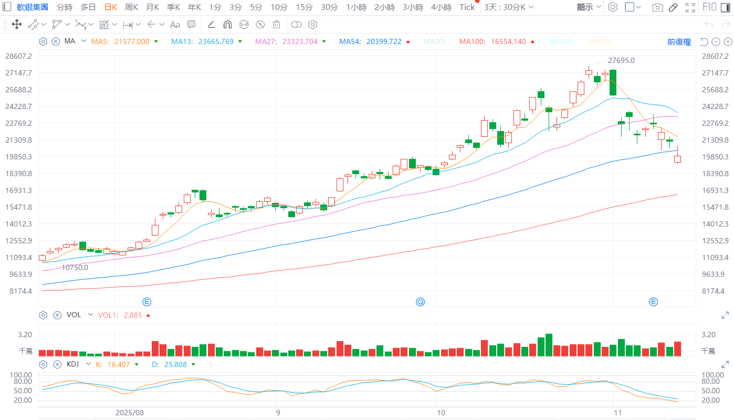Enable the magnet snap tool

pos(227,25)
